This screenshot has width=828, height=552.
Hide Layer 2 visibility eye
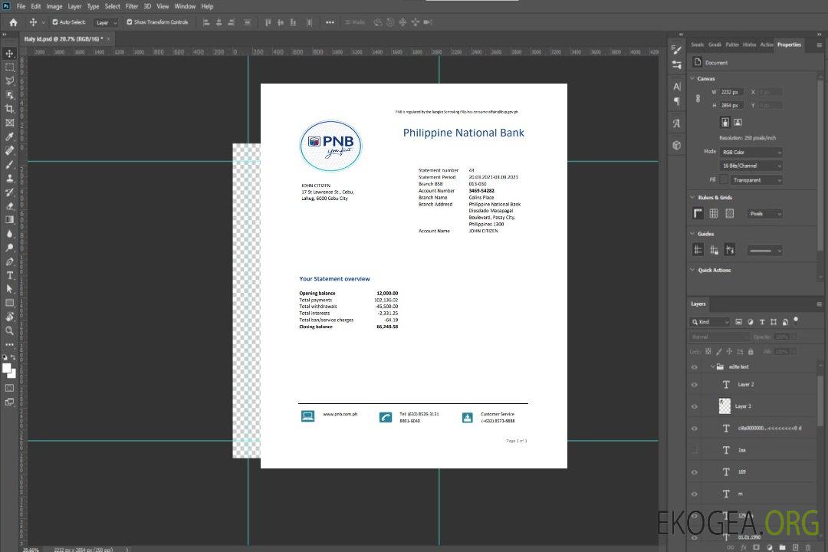click(x=695, y=385)
